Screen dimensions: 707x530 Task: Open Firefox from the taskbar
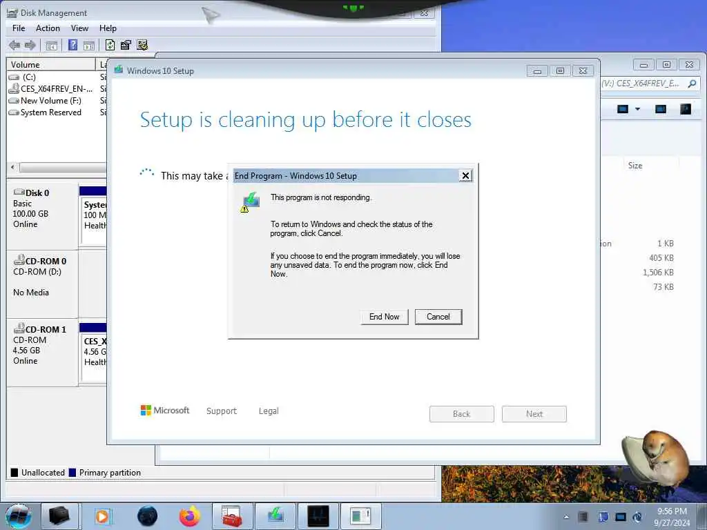190,516
